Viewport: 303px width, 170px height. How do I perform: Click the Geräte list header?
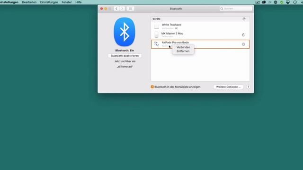coord(200,19)
